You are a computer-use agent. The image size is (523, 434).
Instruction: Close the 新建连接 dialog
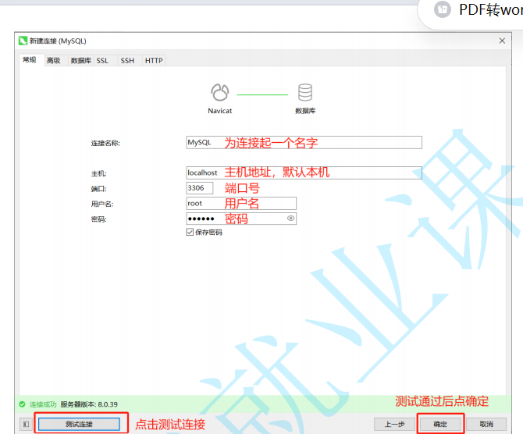tap(502, 41)
